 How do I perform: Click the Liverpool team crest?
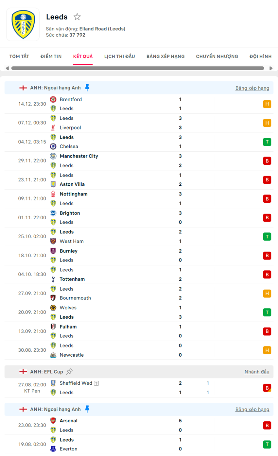53,127
